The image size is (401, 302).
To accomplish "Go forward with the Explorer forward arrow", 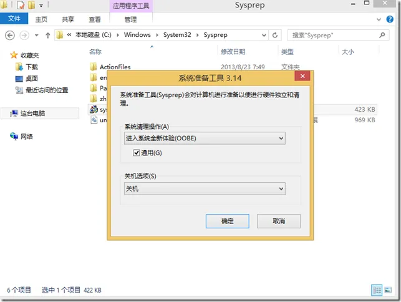I will 24,35.
